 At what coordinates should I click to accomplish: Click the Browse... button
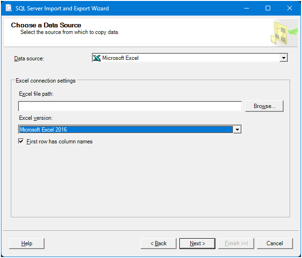pyautogui.click(x=264, y=106)
